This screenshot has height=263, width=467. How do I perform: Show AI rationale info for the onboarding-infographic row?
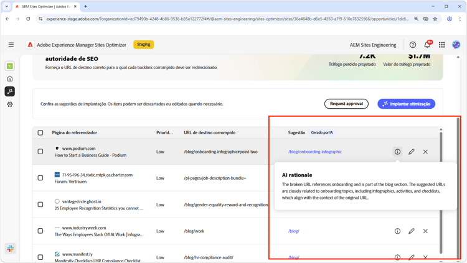397,152
